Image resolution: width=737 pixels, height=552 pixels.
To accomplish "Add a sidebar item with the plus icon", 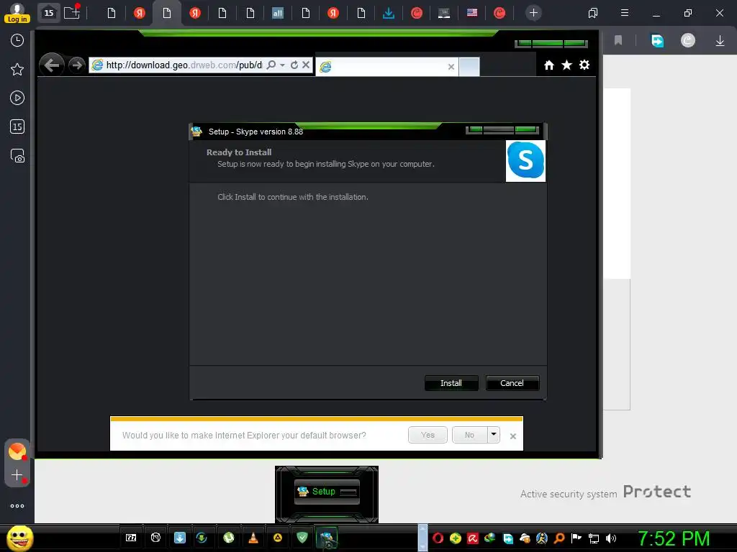I will coord(17,475).
